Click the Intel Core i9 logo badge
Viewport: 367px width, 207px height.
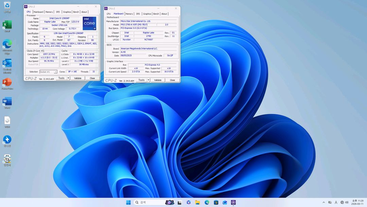click(89, 23)
